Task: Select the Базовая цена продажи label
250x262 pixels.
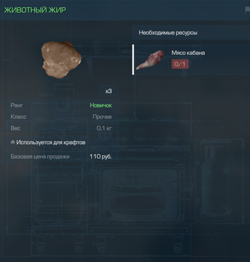Action: [x=40, y=156]
